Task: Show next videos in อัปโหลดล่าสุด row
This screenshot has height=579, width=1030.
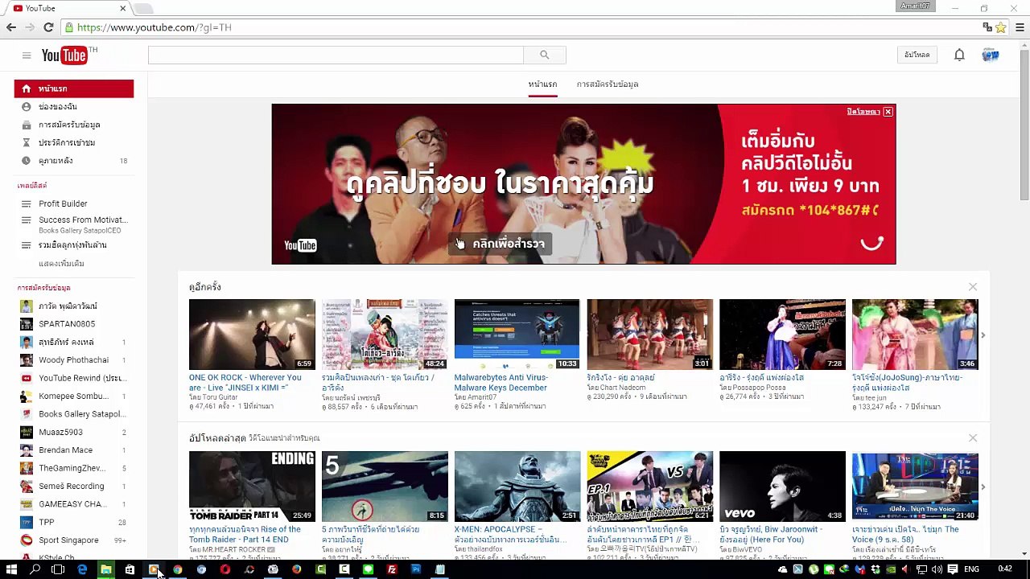Action: point(983,487)
